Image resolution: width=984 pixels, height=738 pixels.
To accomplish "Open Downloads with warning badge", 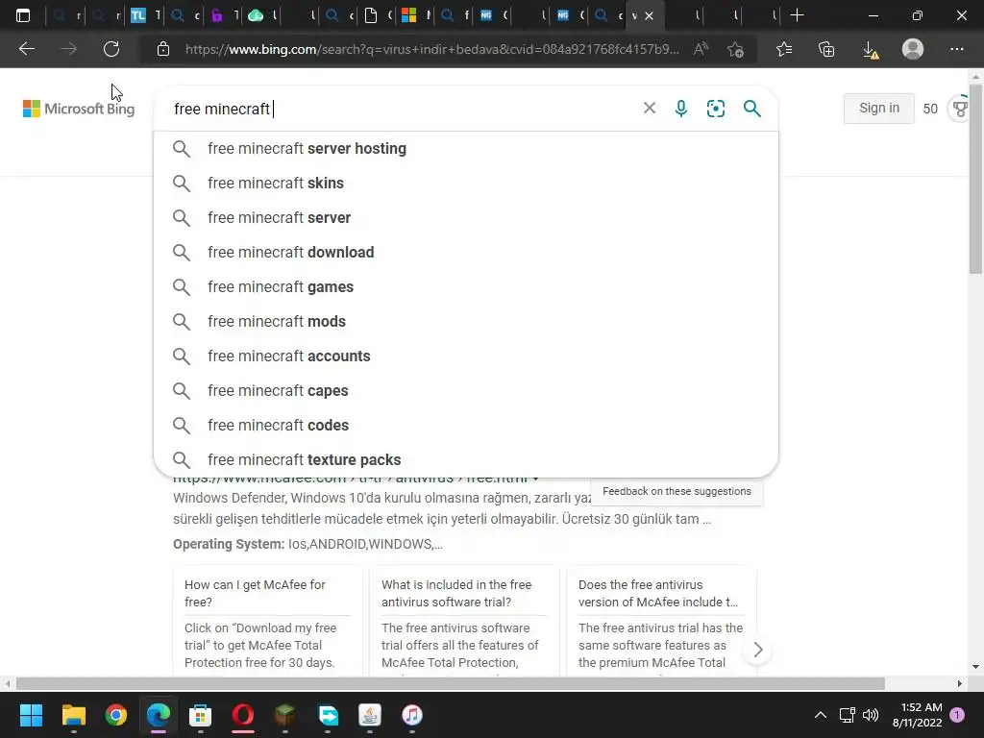I will pyautogui.click(x=871, y=50).
